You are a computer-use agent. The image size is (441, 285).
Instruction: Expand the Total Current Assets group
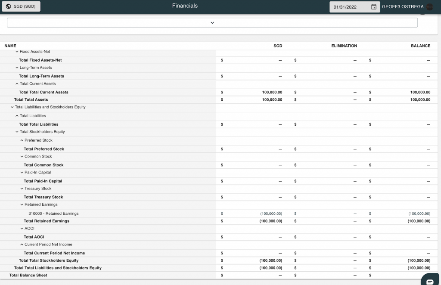pyautogui.click(x=17, y=84)
